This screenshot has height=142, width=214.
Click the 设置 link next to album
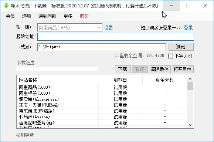(x=108, y=28)
